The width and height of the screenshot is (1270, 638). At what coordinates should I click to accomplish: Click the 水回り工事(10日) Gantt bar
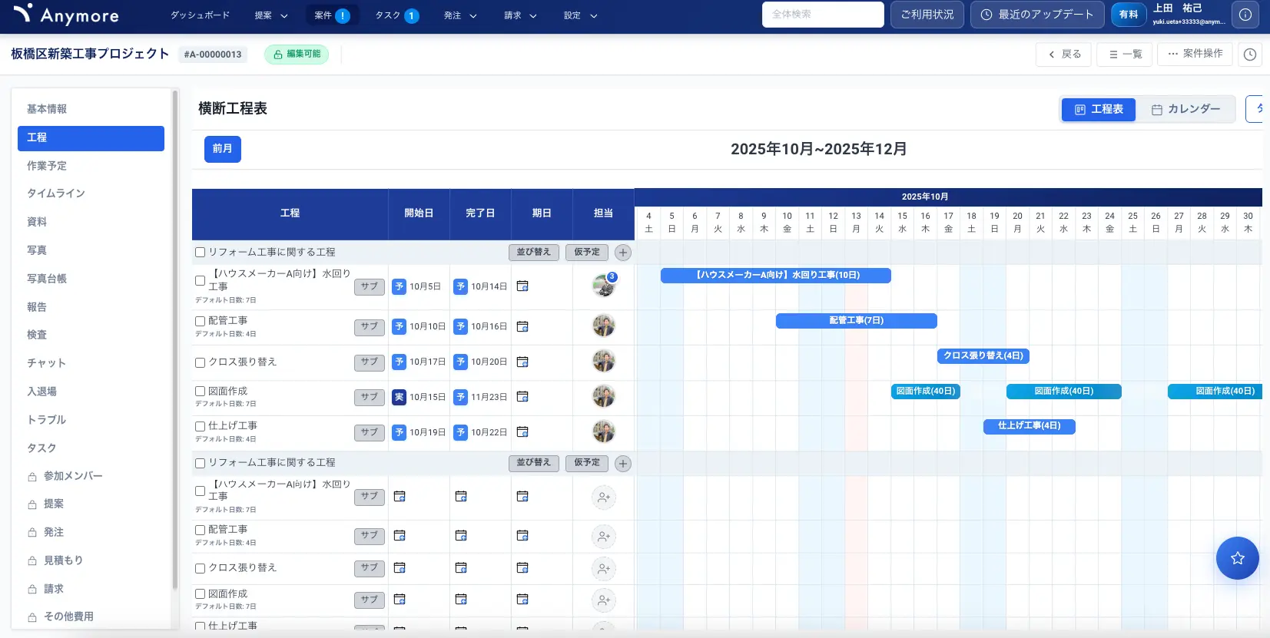click(x=775, y=275)
